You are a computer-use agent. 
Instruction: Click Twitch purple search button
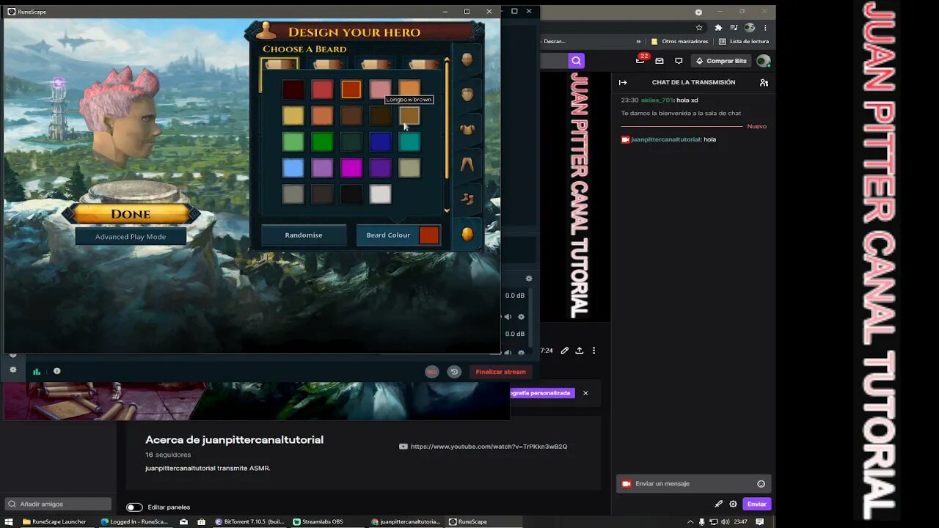tap(577, 61)
